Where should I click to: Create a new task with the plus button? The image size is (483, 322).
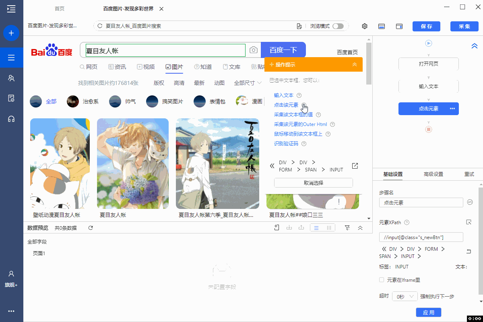click(11, 33)
